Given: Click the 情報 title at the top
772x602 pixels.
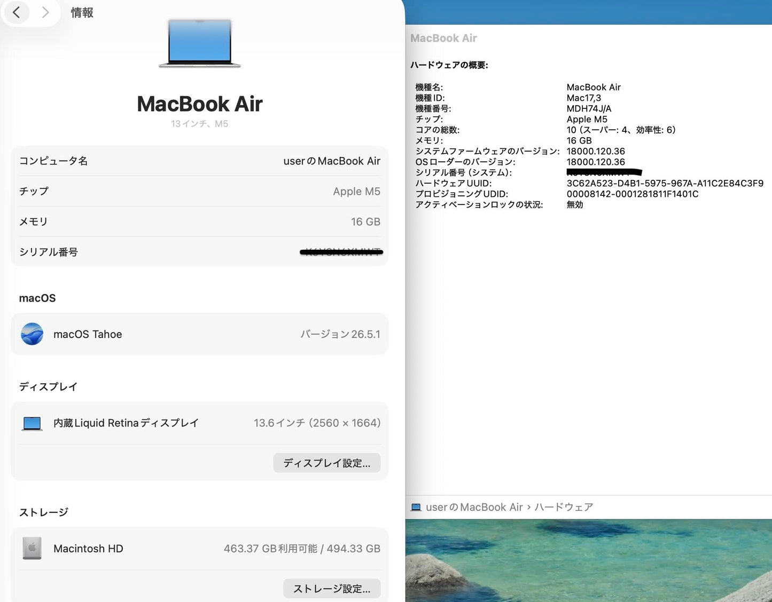Looking at the screenshot, I should pos(82,12).
